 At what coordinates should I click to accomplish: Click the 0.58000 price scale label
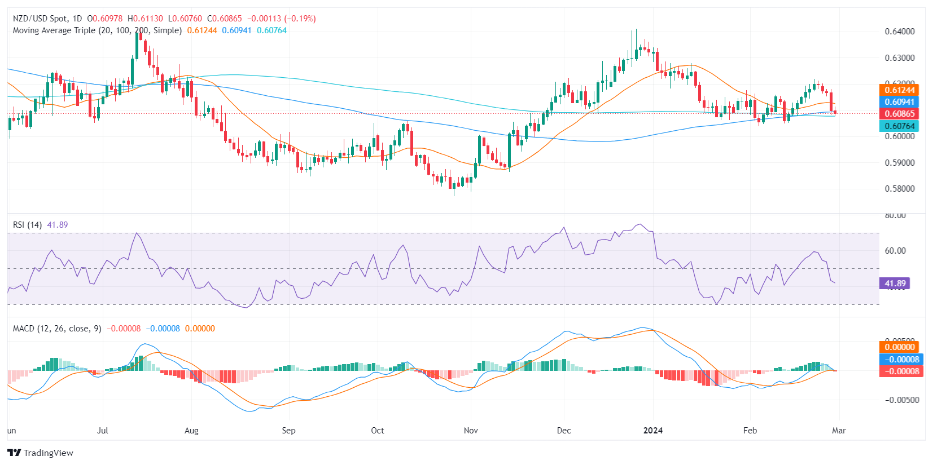click(x=900, y=189)
